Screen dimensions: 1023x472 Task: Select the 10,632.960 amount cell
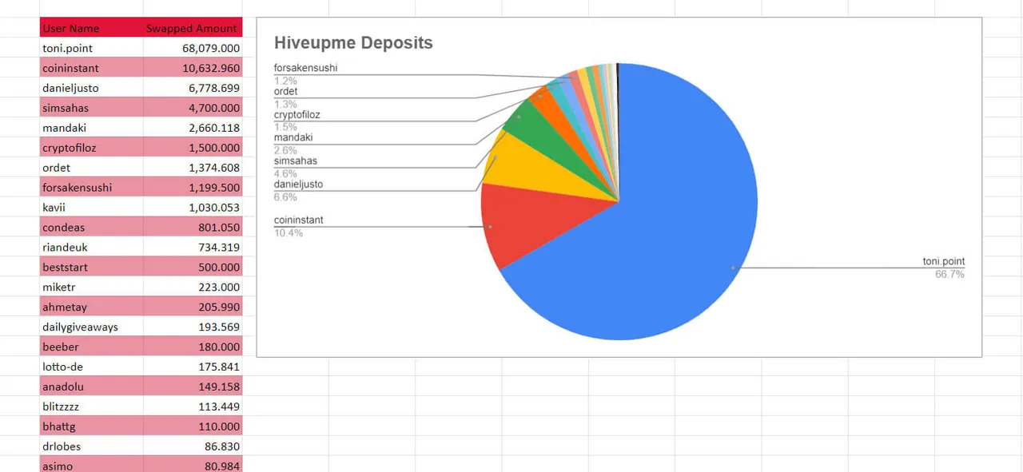193,68
